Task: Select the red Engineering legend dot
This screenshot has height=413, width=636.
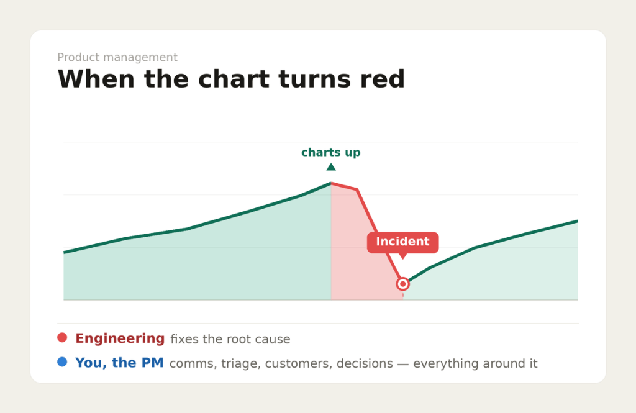Action: (x=62, y=337)
